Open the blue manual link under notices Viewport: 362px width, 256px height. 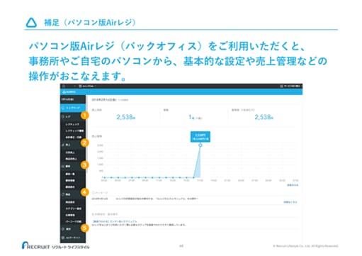tap(115, 221)
